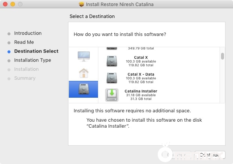
Task: Click the greyed-out Summary step
Action: coord(25,78)
